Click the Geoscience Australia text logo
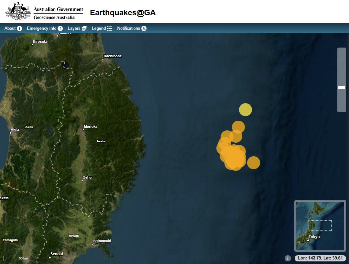 tap(54, 17)
